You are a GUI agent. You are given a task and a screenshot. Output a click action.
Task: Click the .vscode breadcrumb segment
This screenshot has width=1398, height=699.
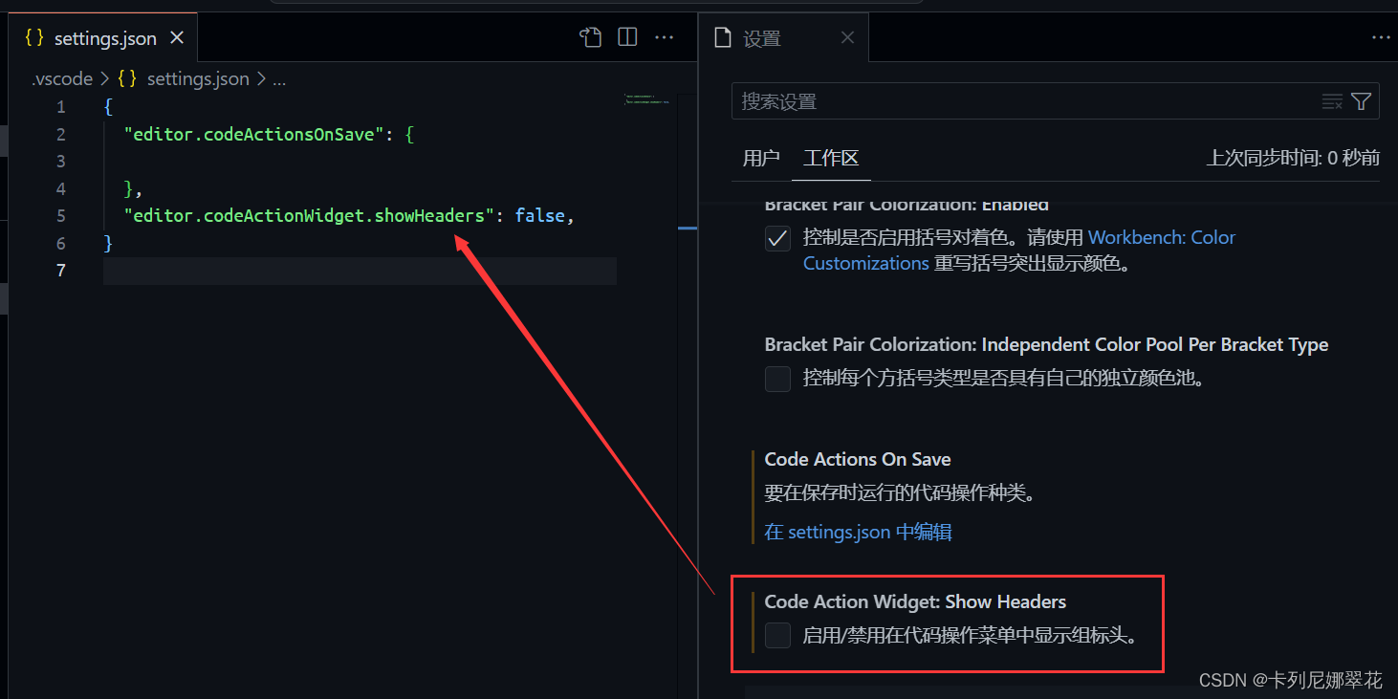(62, 79)
